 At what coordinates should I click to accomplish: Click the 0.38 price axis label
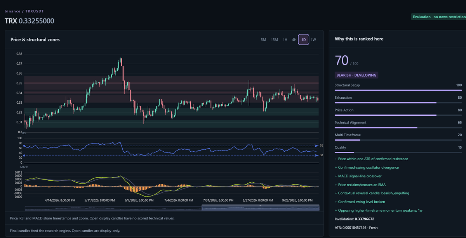(19, 54)
